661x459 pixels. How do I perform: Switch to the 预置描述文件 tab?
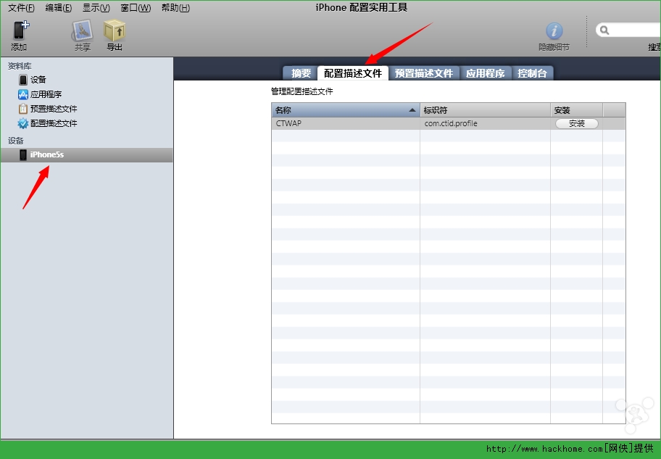(x=424, y=73)
